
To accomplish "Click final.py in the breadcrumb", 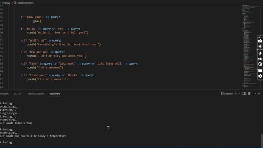I will pos(6,3).
